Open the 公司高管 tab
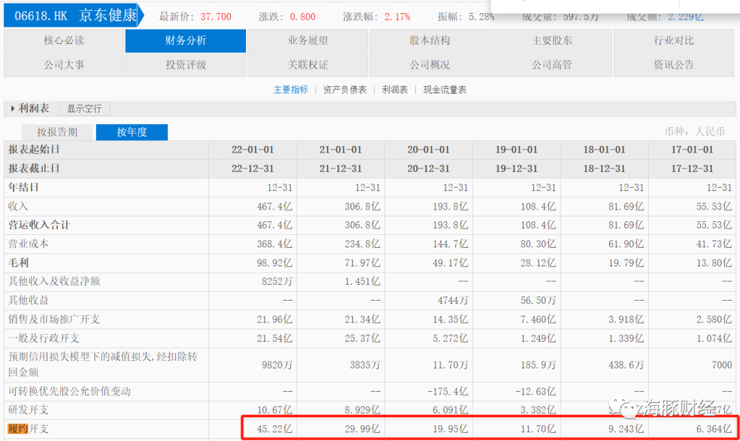The height and width of the screenshot is (441, 740). [x=552, y=65]
